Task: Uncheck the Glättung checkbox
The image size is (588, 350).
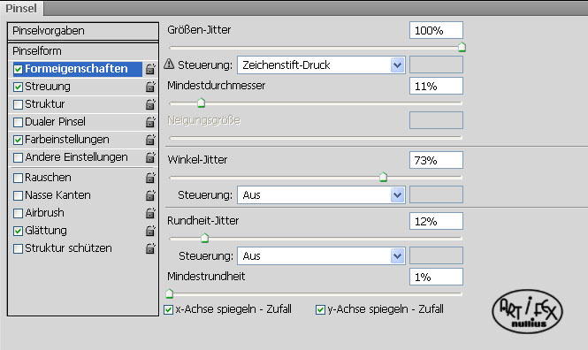Action: click(18, 231)
